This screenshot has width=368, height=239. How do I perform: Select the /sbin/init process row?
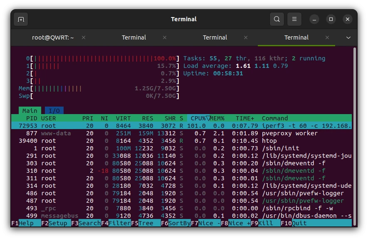[x=181, y=148]
